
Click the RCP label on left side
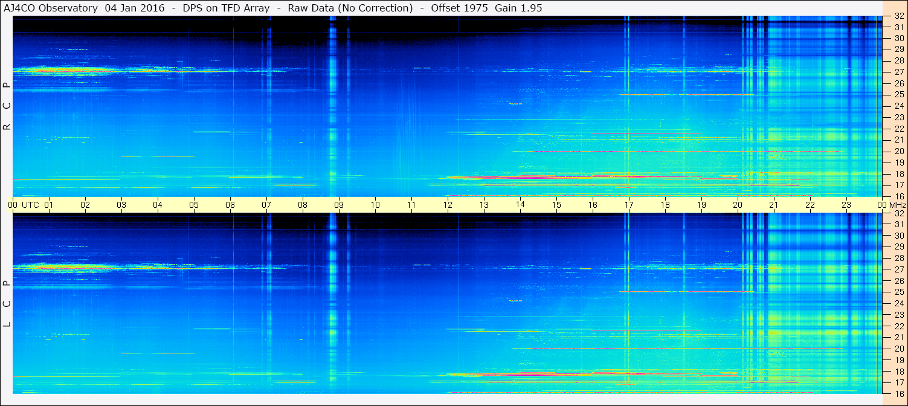(x=7, y=106)
